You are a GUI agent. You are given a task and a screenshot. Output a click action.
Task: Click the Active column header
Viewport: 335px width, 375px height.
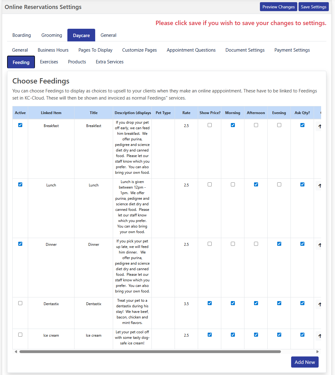click(x=20, y=113)
